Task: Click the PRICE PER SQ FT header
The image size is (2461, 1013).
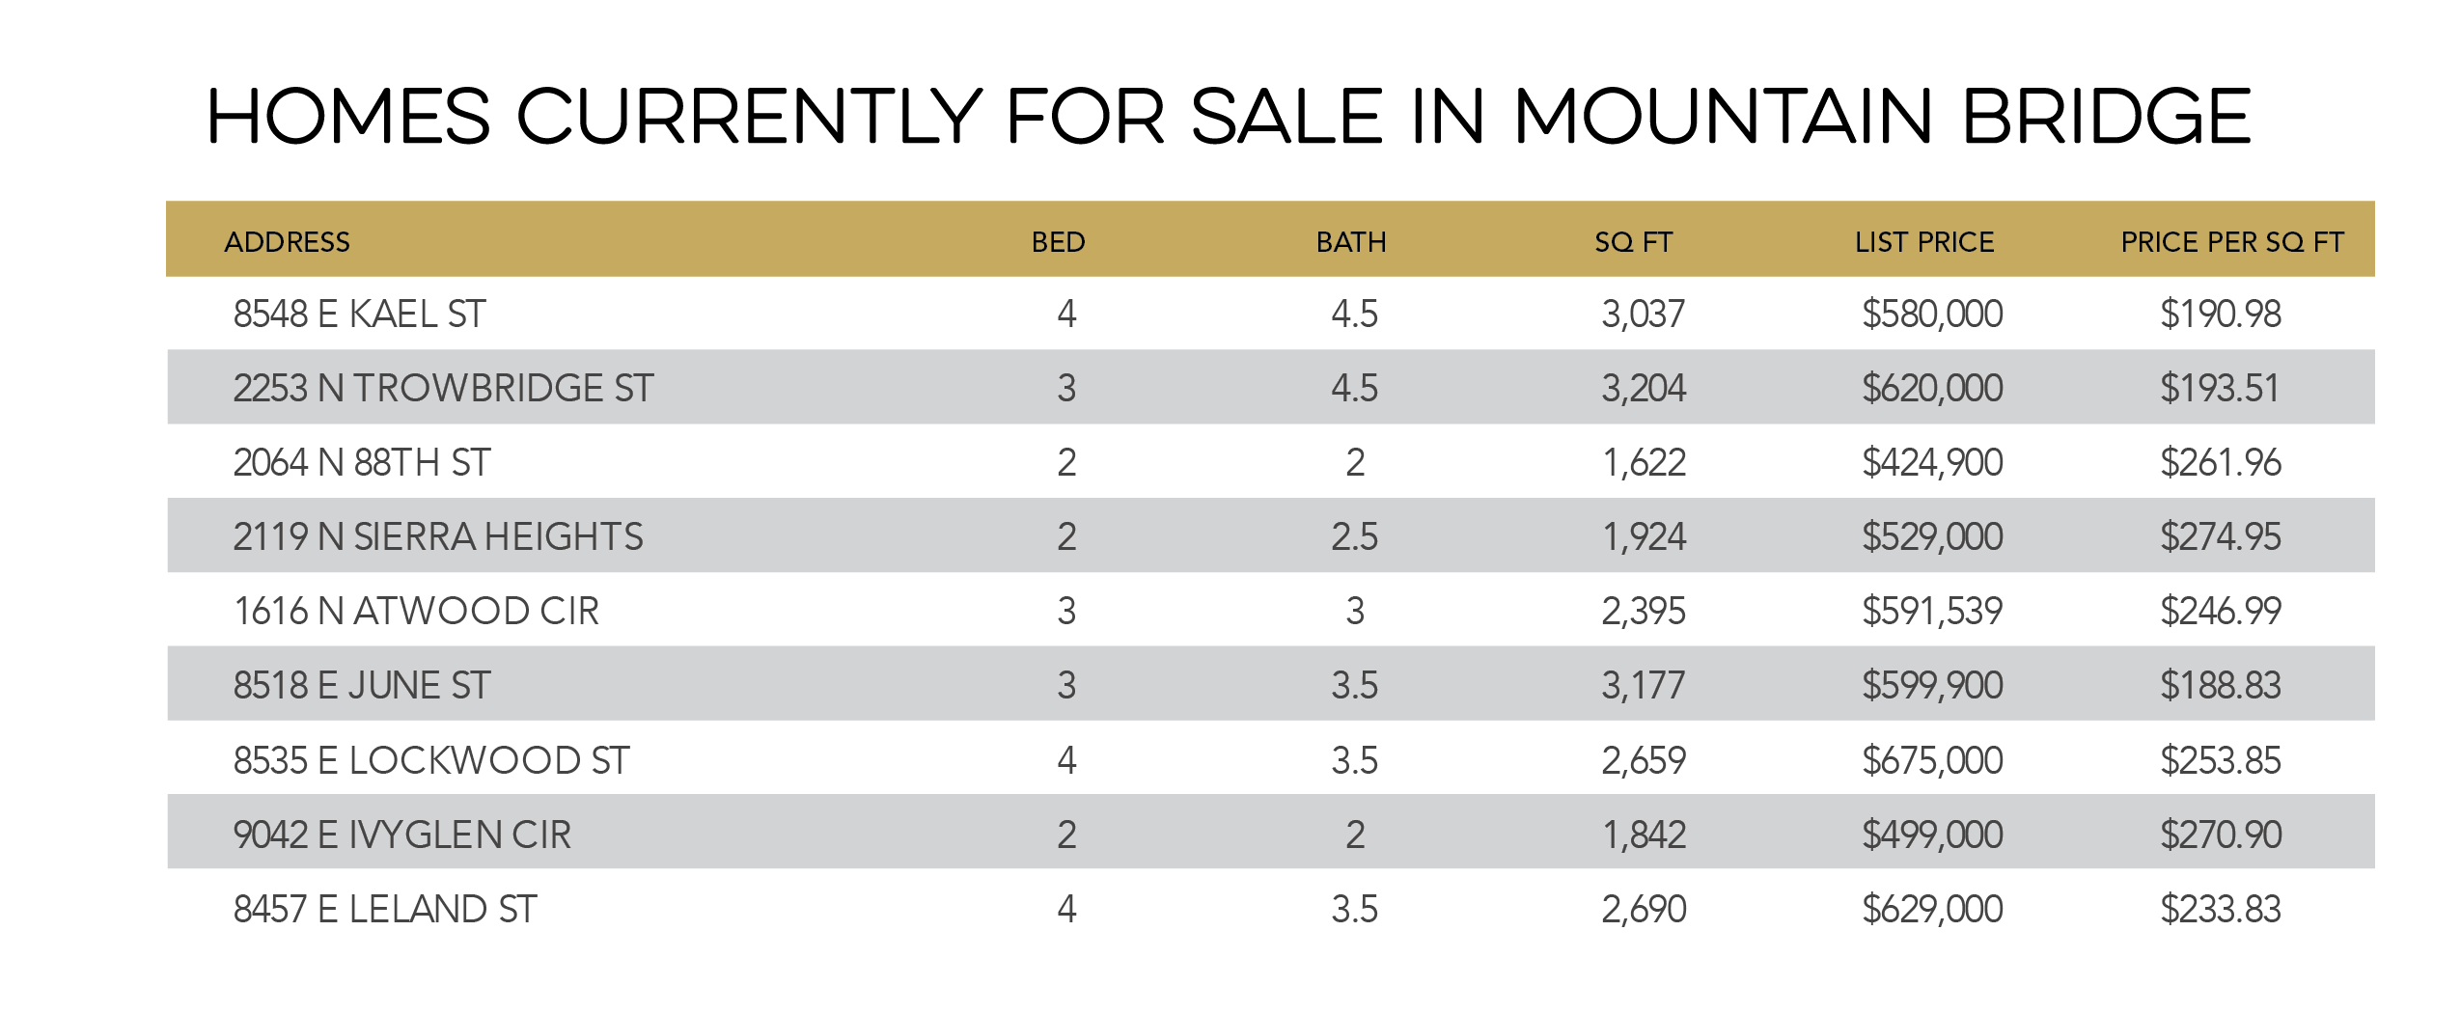Action: click(2231, 241)
